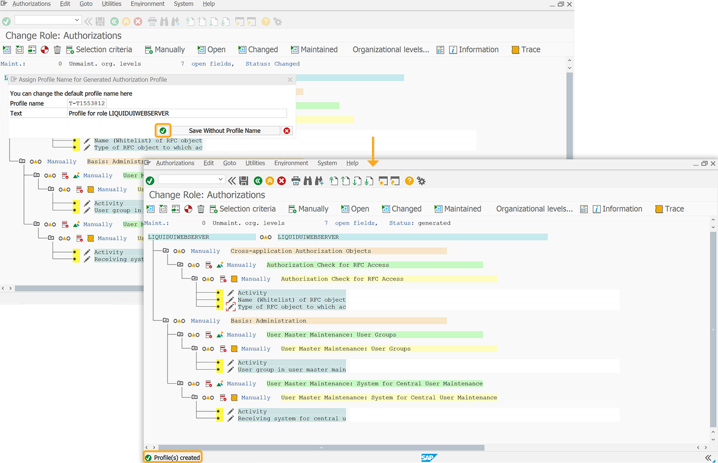Click the Save disk icon in front window

click(x=244, y=181)
